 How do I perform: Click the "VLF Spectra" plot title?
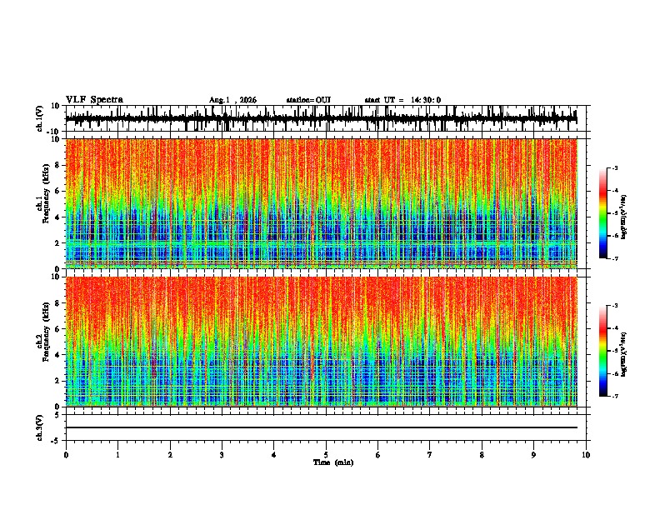[94, 100]
